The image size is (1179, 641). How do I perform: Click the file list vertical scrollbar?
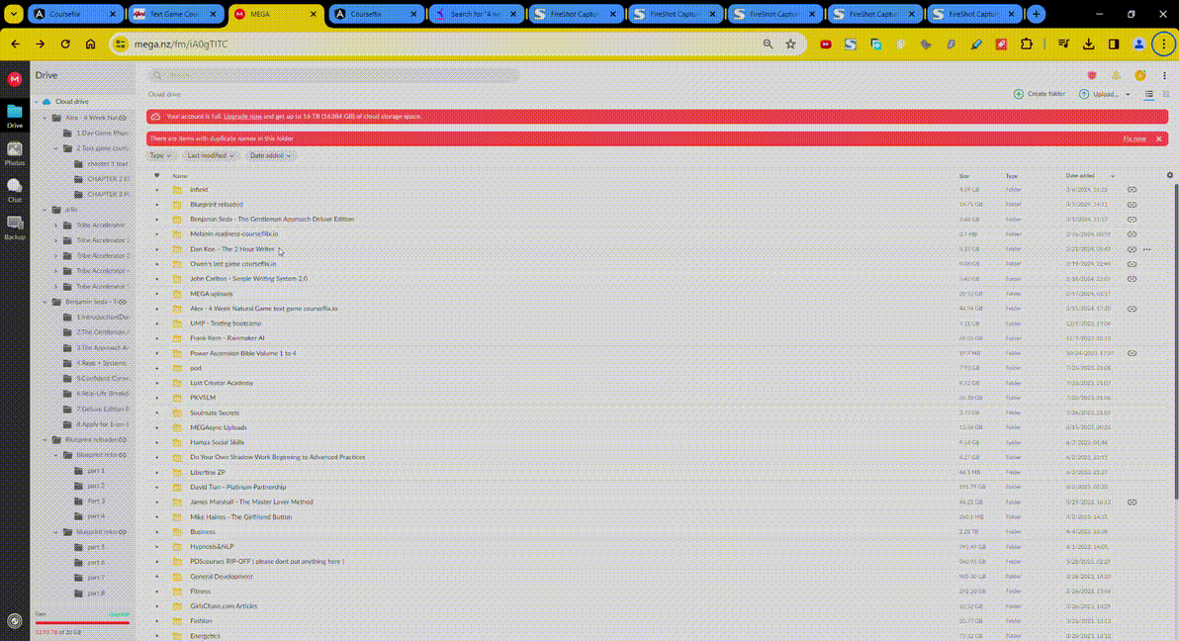click(x=1175, y=340)
